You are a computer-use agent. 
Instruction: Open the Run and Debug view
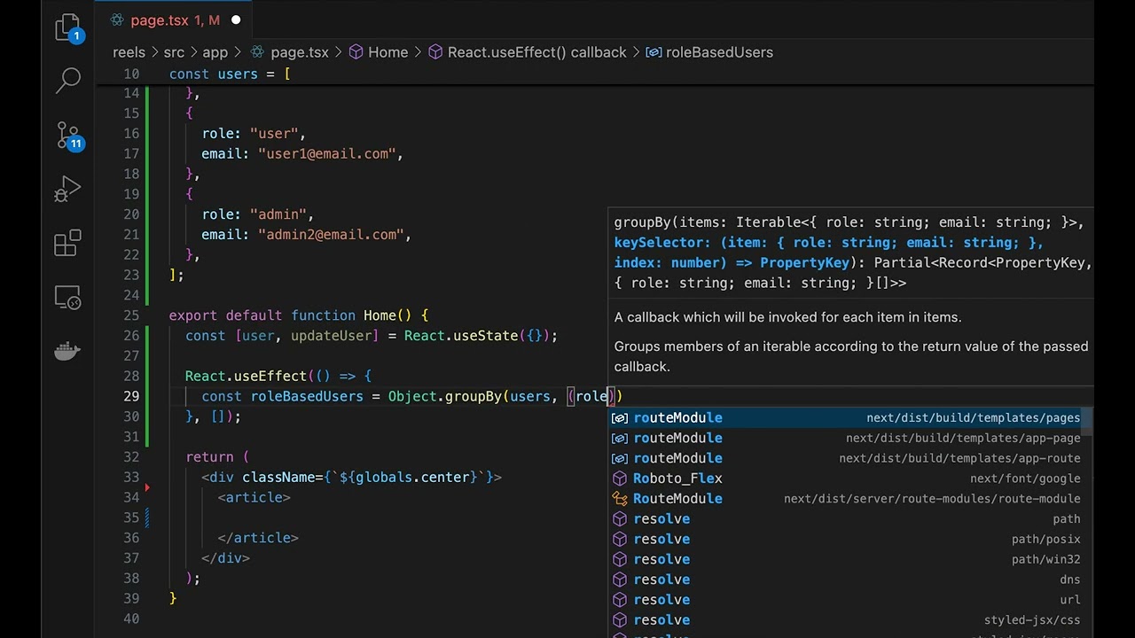[x=68, y=189]
